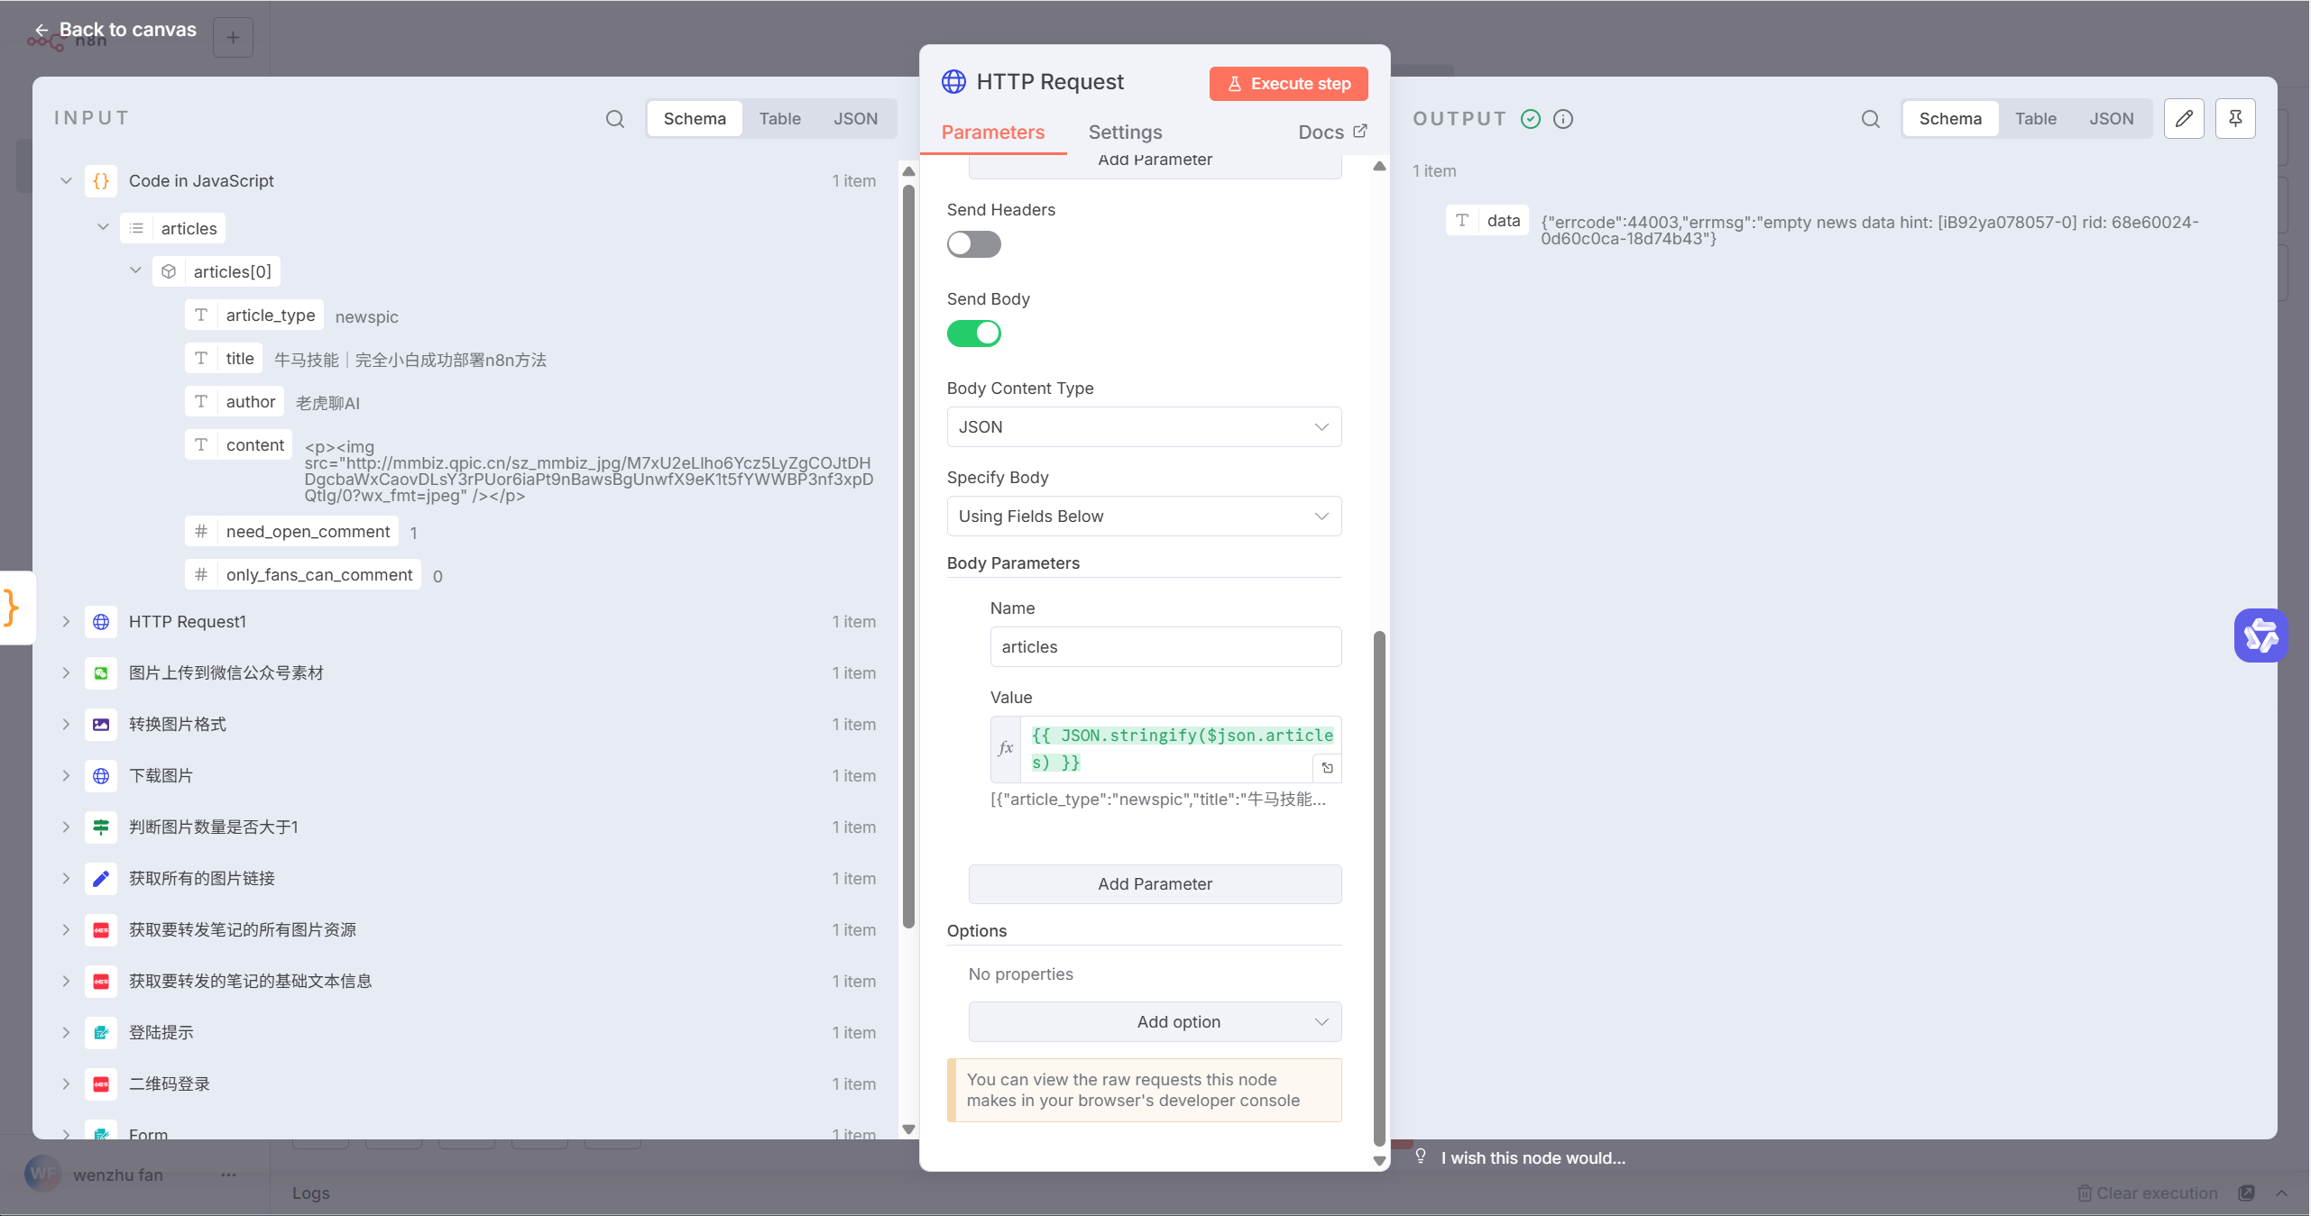2311x1216 pixels.
Task: Pin the output data with pin icon
Action: [x=2235, y=119]
